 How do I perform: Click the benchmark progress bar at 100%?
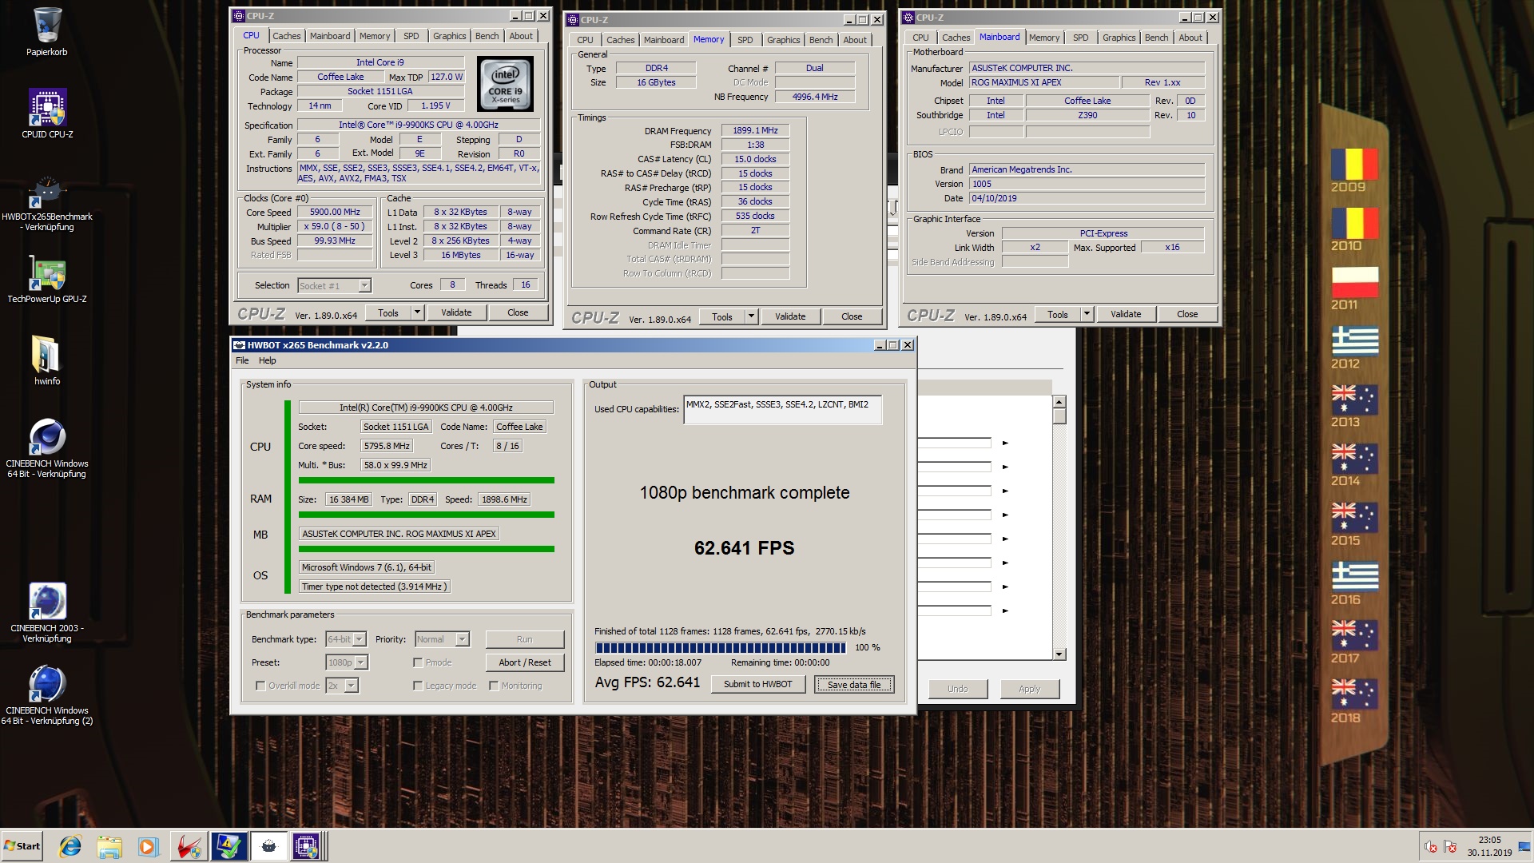720,647
